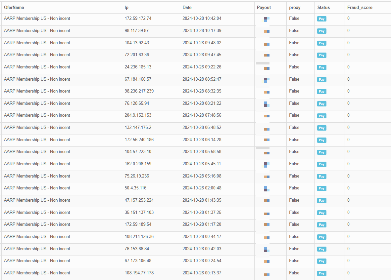Image resolution: width=391 pixels, height=280 pixels.
Task: Click the Status column header
Action: point(323,8)
